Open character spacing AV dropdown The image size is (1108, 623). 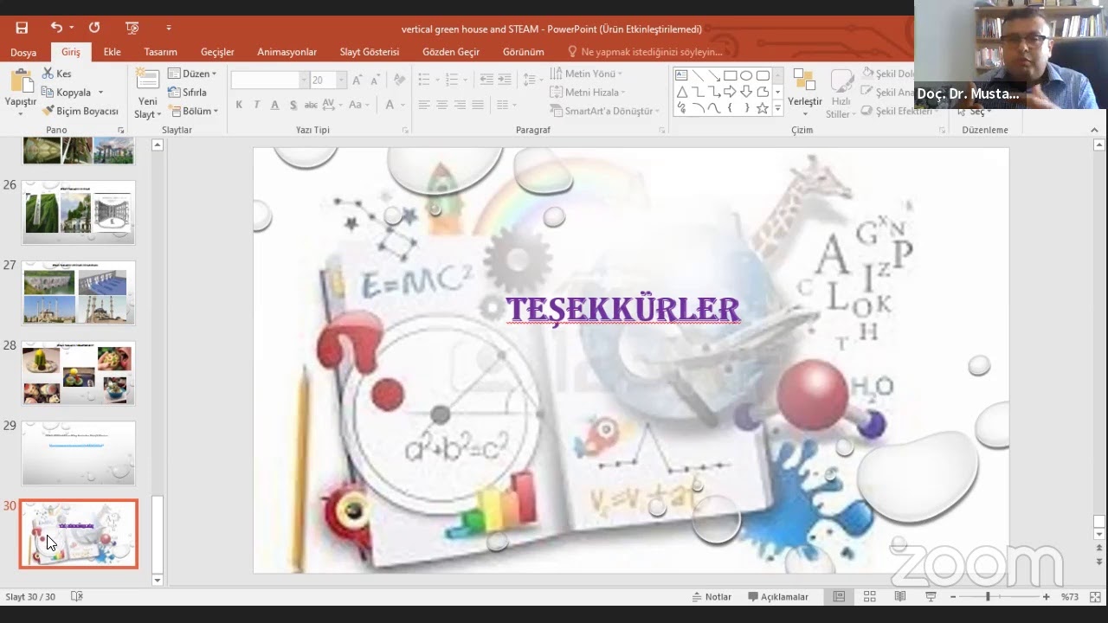click(x=332, y=105)
